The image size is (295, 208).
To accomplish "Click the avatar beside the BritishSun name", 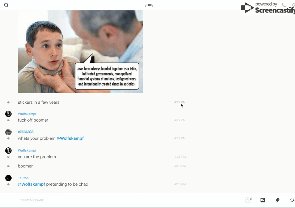I will [8, 132].
